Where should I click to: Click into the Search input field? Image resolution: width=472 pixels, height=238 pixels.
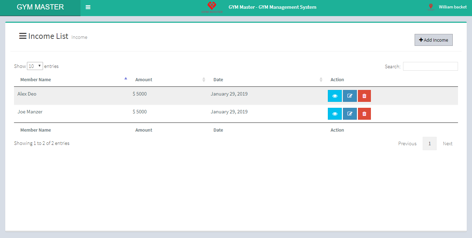point(430,66)
